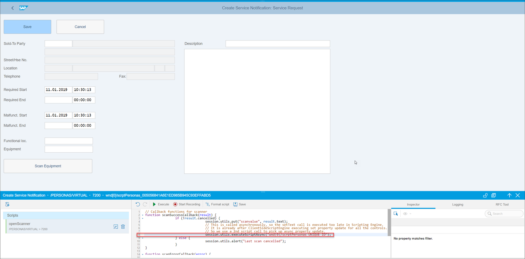This screenshot has width=525, height=259.
Task: Collapse code fold at line 2
Action: point(143,215)
